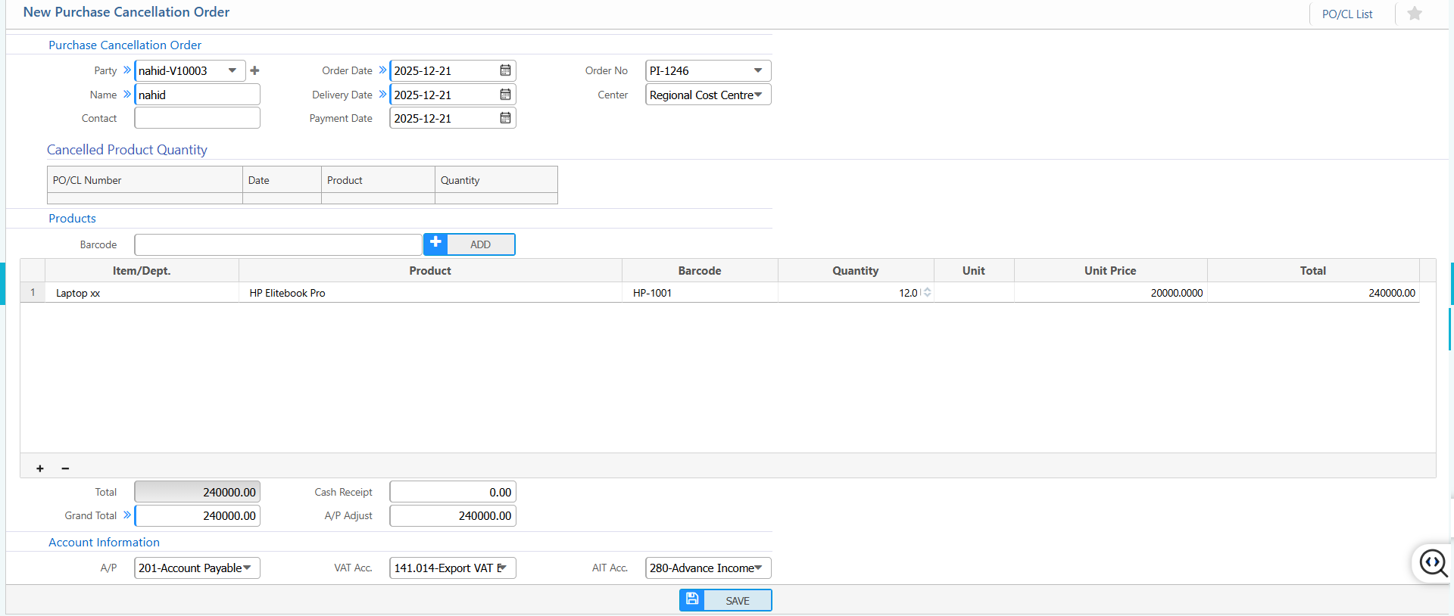Focus the Name input field
The width and height of the screenshot is (1454, 616).
point(197,95)
